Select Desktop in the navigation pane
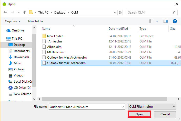 pyautogui.click(x=16, y=45)
